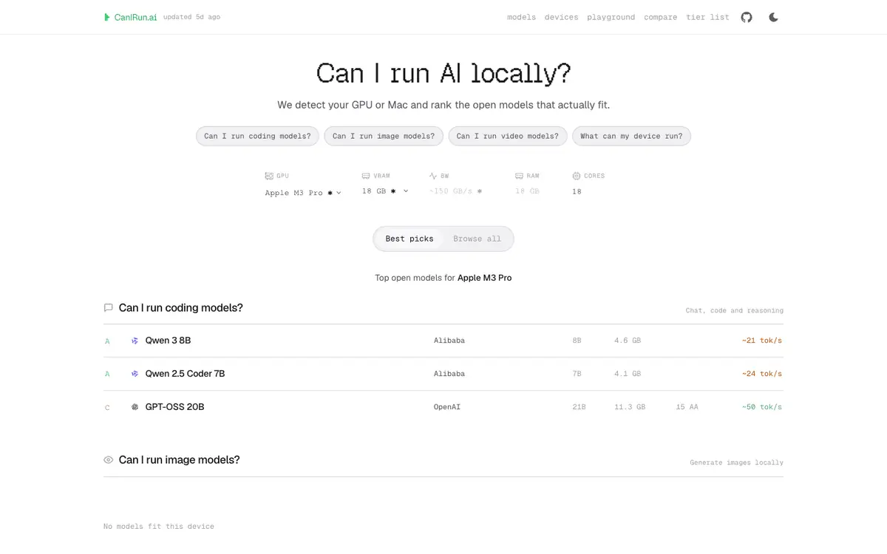Open the compare page
887x554 pixels.
661,17
